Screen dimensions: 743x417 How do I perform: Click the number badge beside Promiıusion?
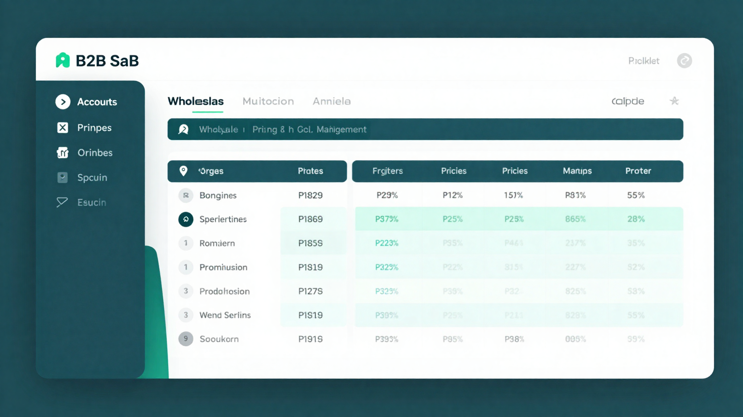(x=186, y=267)
